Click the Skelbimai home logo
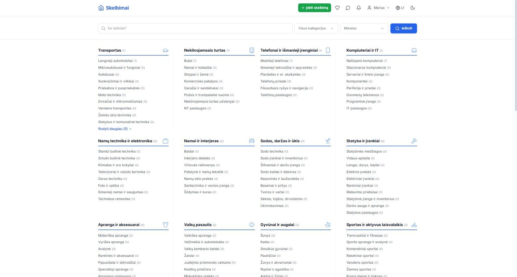This screenshot has width=517, height=277. [114, 8]
